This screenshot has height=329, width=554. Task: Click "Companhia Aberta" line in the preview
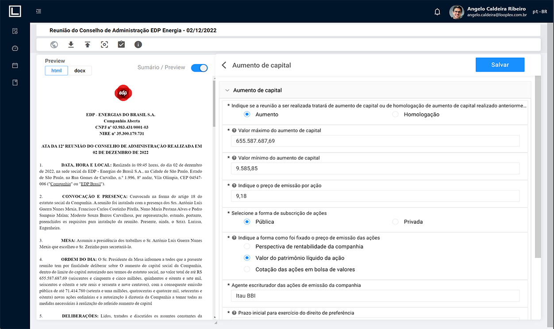(x=122, y=121)
